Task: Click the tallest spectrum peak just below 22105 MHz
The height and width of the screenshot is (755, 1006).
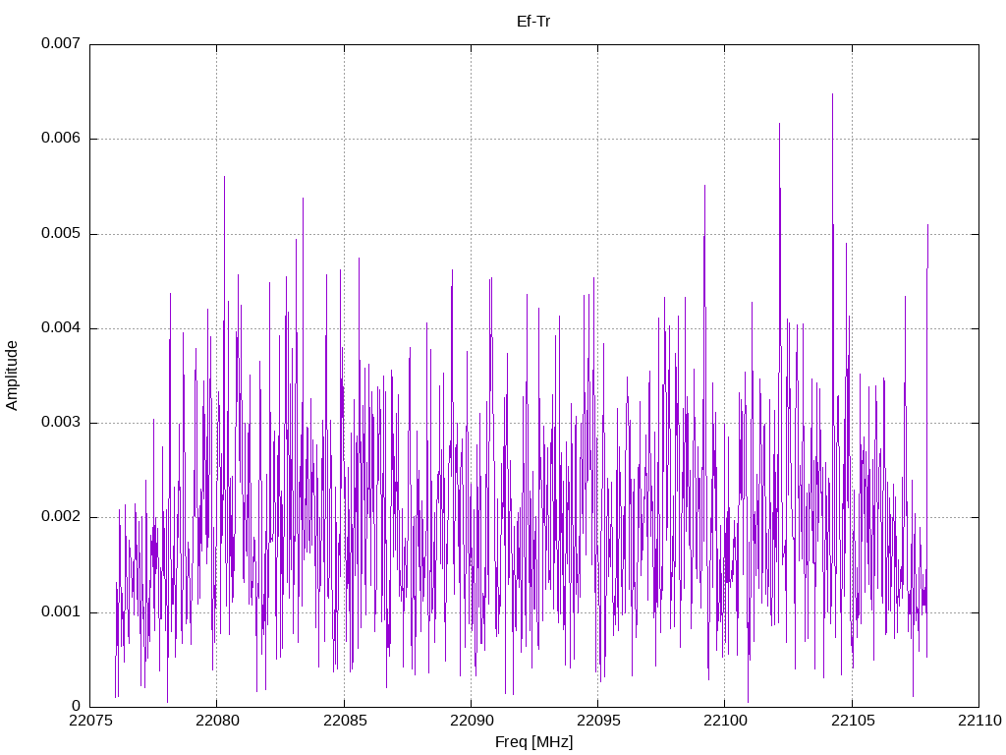Action: pyautogui.click(x=833, y=95)
